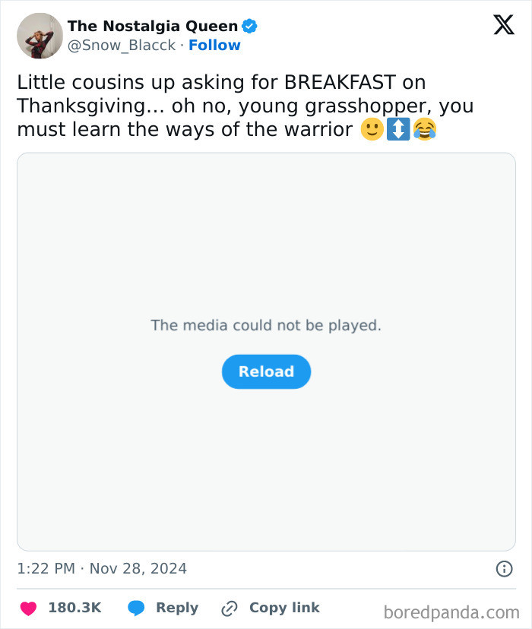The image size is (532, 629).
Task: Click the profile avatar photo
Action: 39,35
